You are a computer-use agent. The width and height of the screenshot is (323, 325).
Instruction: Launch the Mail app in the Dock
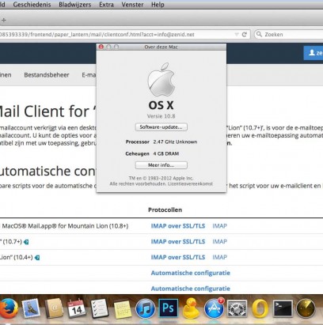pos(31,308)
